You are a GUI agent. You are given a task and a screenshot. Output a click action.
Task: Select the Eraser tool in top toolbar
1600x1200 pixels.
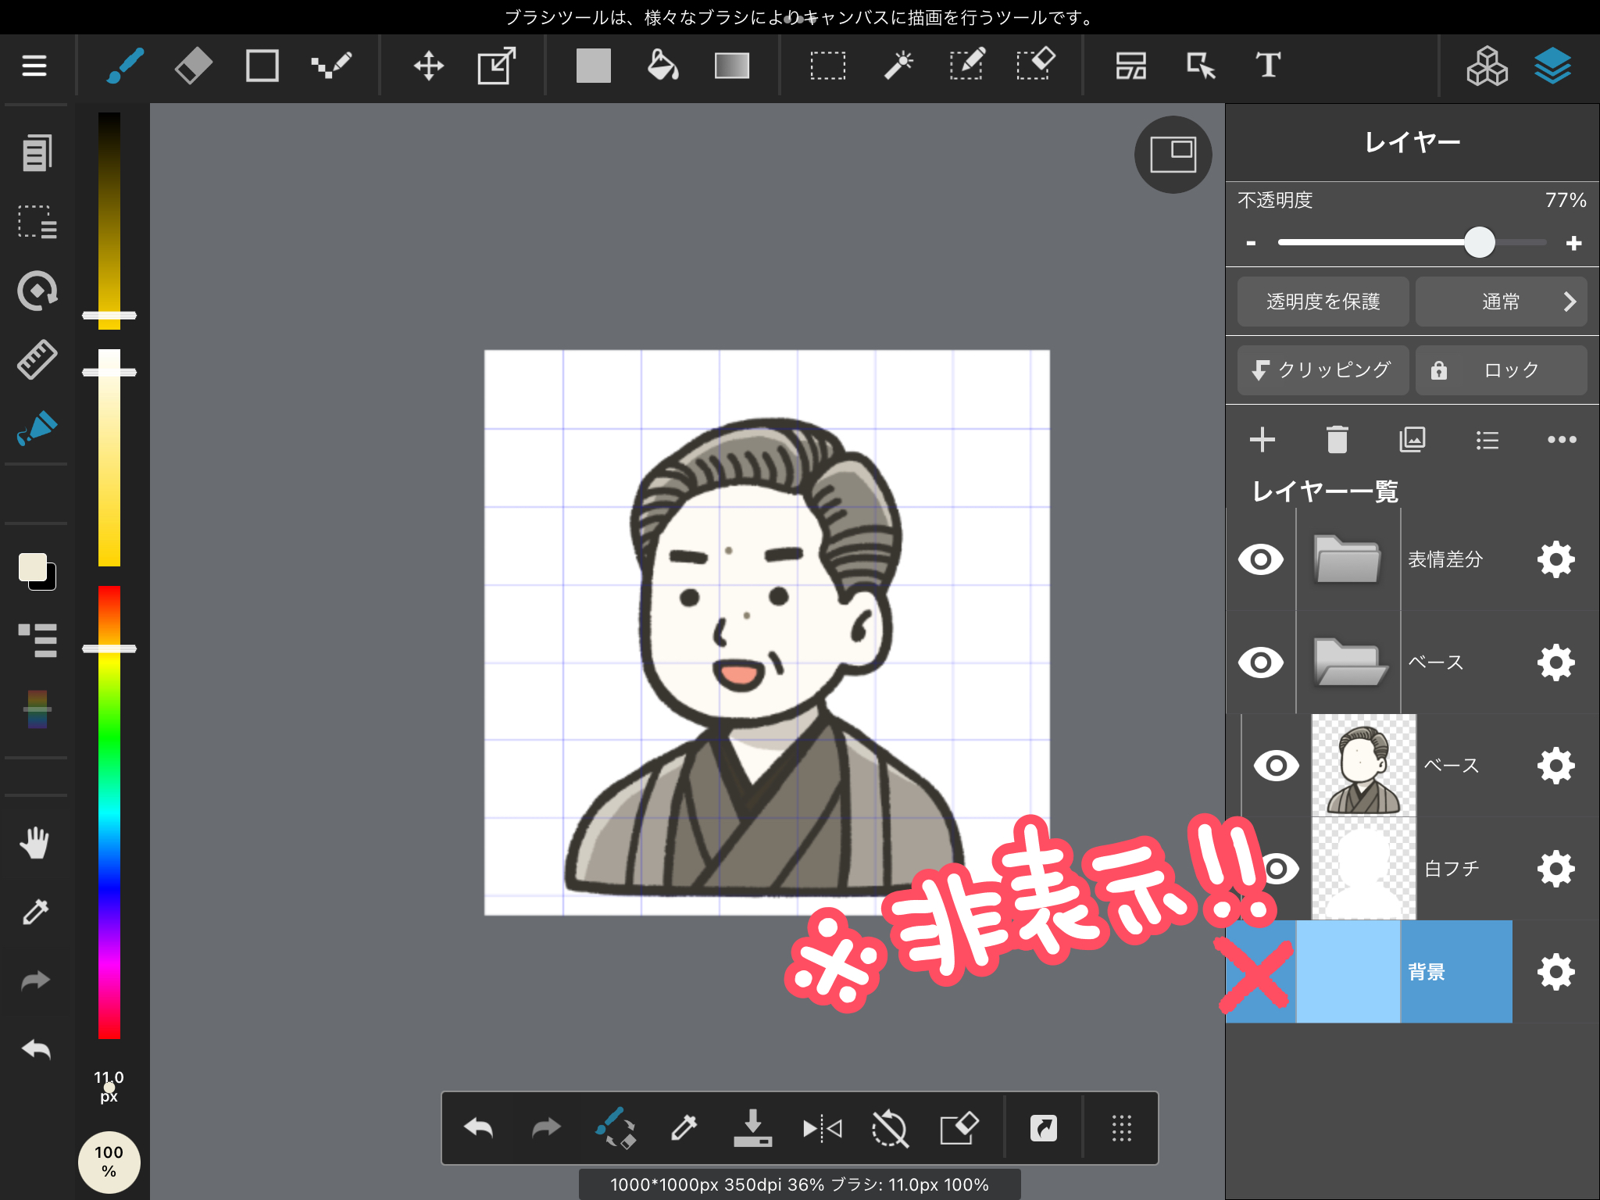tap(193, 66)
